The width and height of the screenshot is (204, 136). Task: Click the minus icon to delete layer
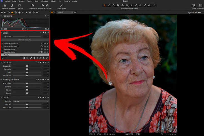pos(5,58)
